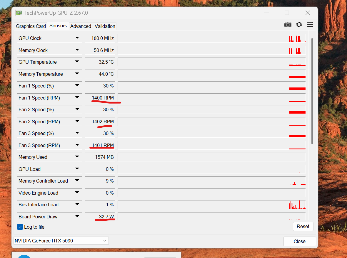Go to the Advanced tab
Screen dimensions: 347x258
(x=81, y=26)
